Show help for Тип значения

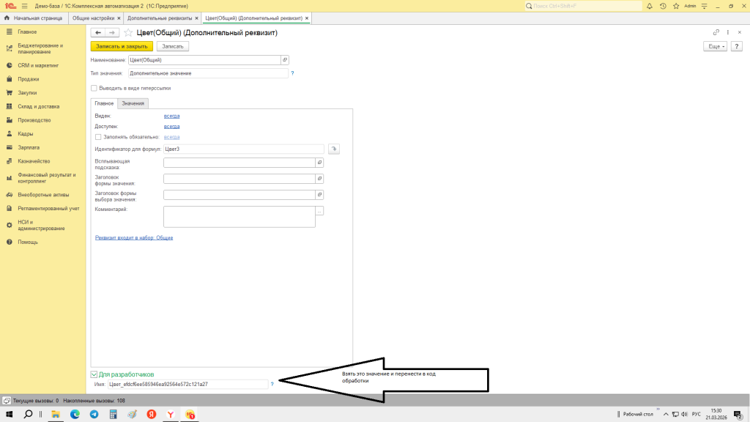click(x=292, y=73)
